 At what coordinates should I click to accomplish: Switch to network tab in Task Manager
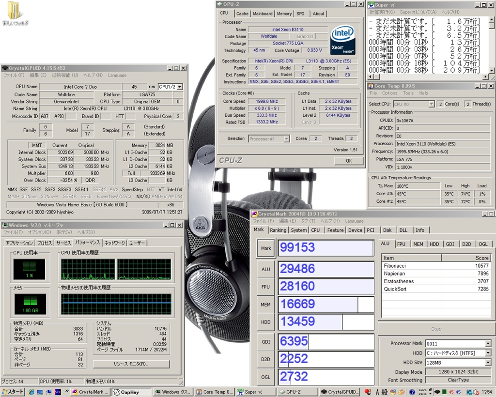[x=115, y=243]
